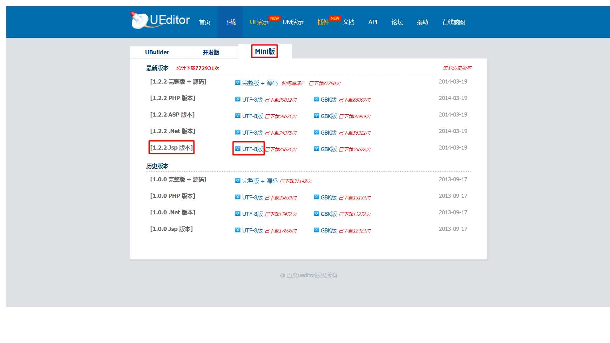Click download icon beside 1.0.0 完整版 + 源码
610x343 pixels.
238,180
